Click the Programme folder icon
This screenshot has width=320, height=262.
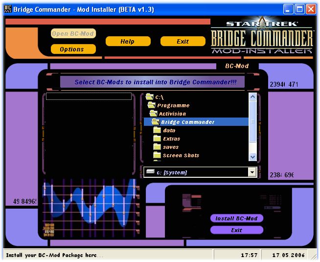pyautogui.click(x=151, y=105)
